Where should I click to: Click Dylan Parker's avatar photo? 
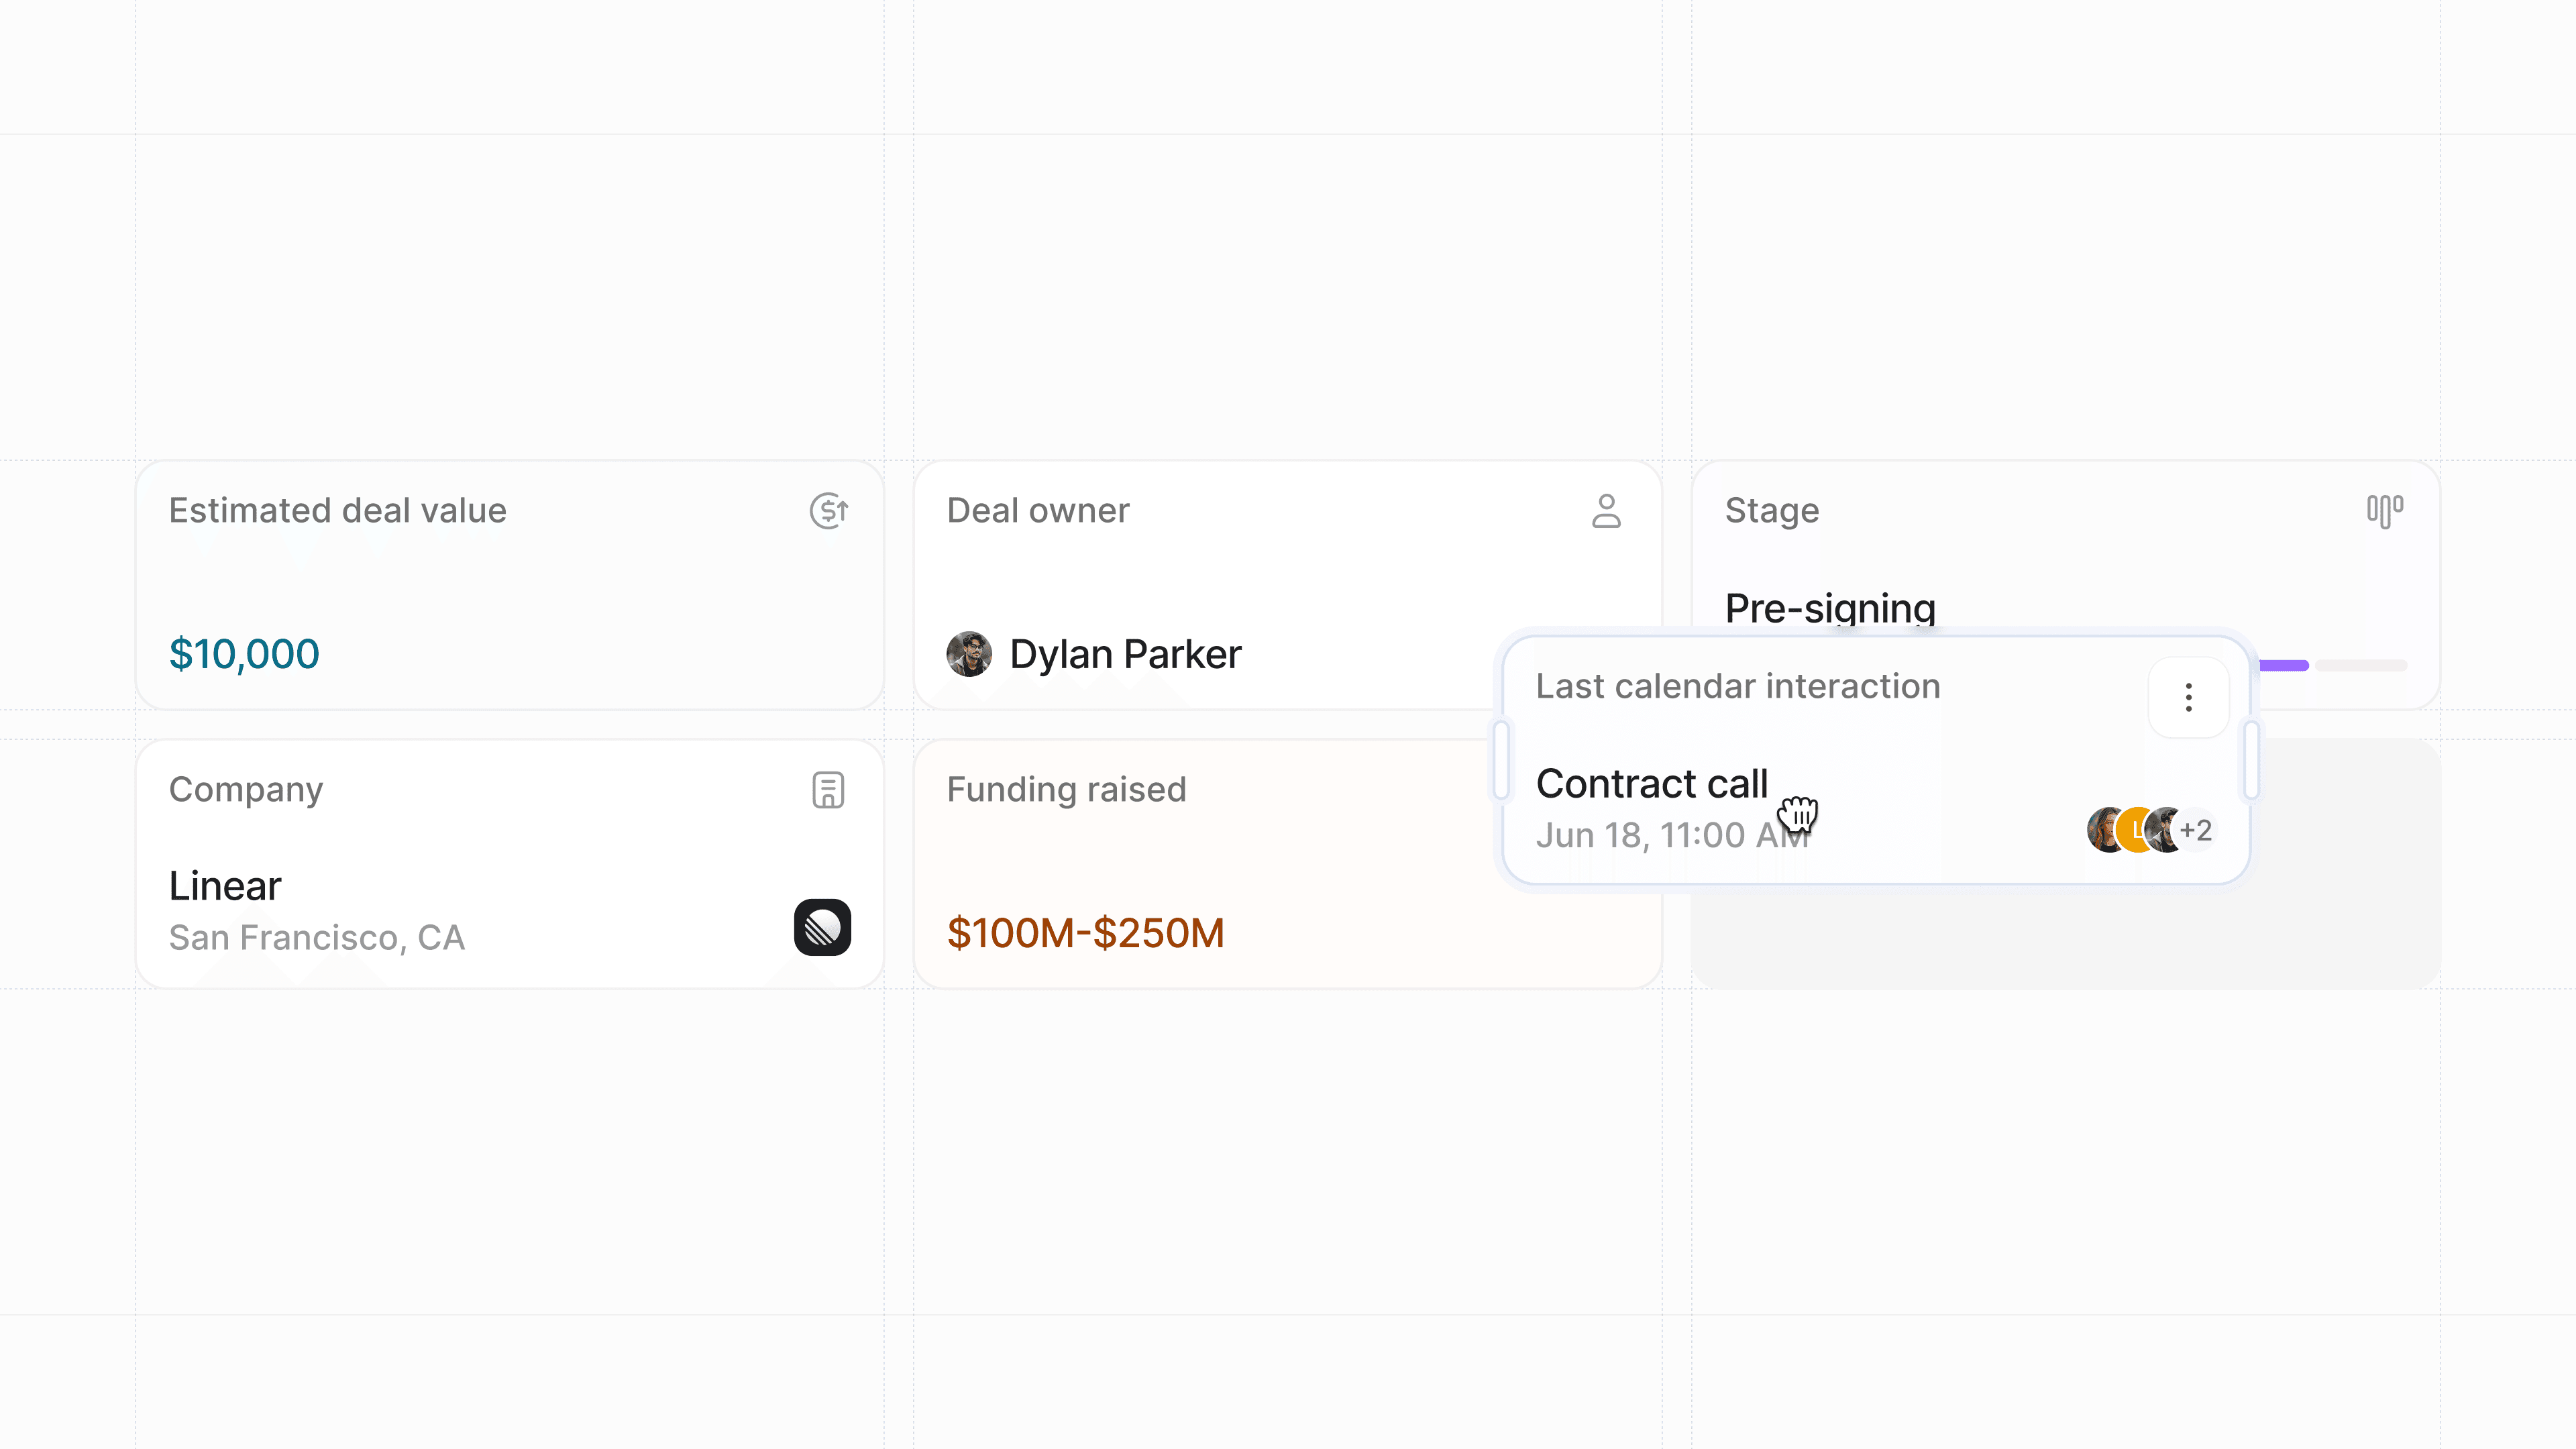tap(969, 654)
